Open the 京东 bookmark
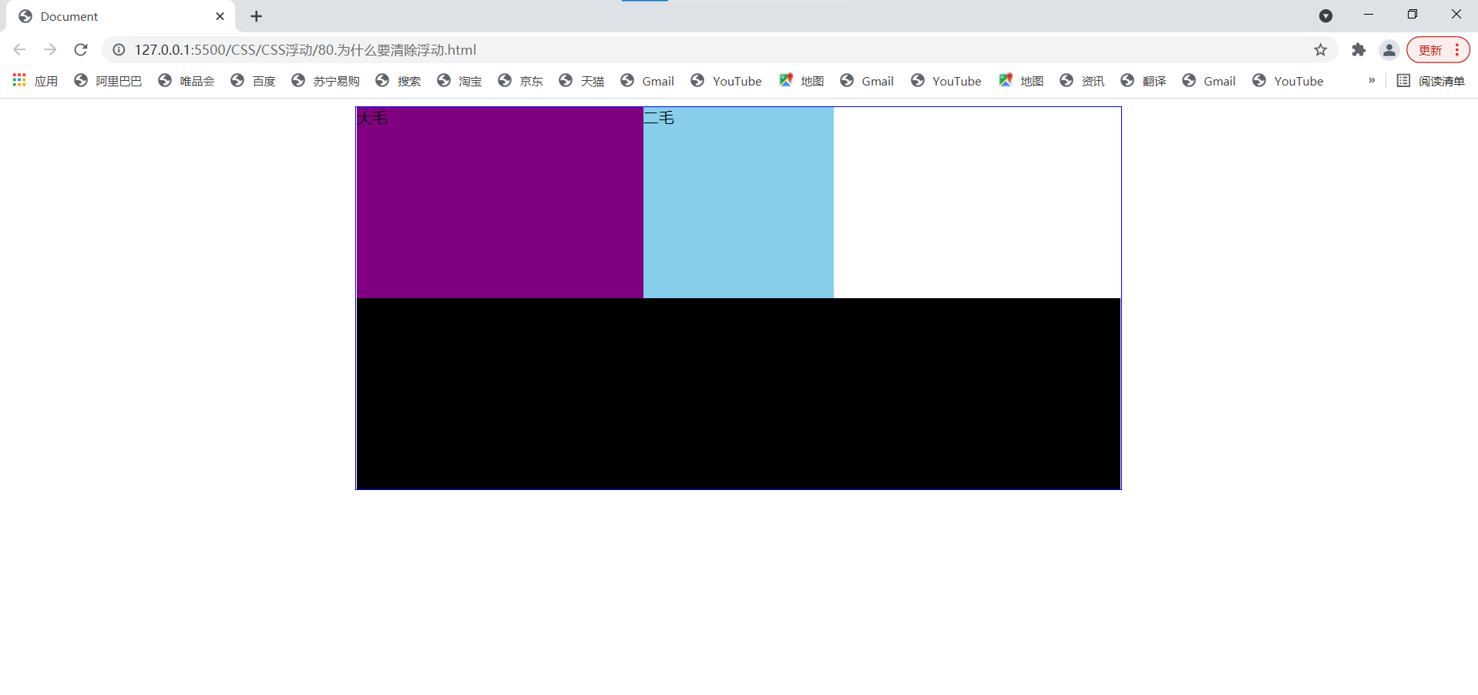This screenshot has height=695, width=1478. pos(520,81)
